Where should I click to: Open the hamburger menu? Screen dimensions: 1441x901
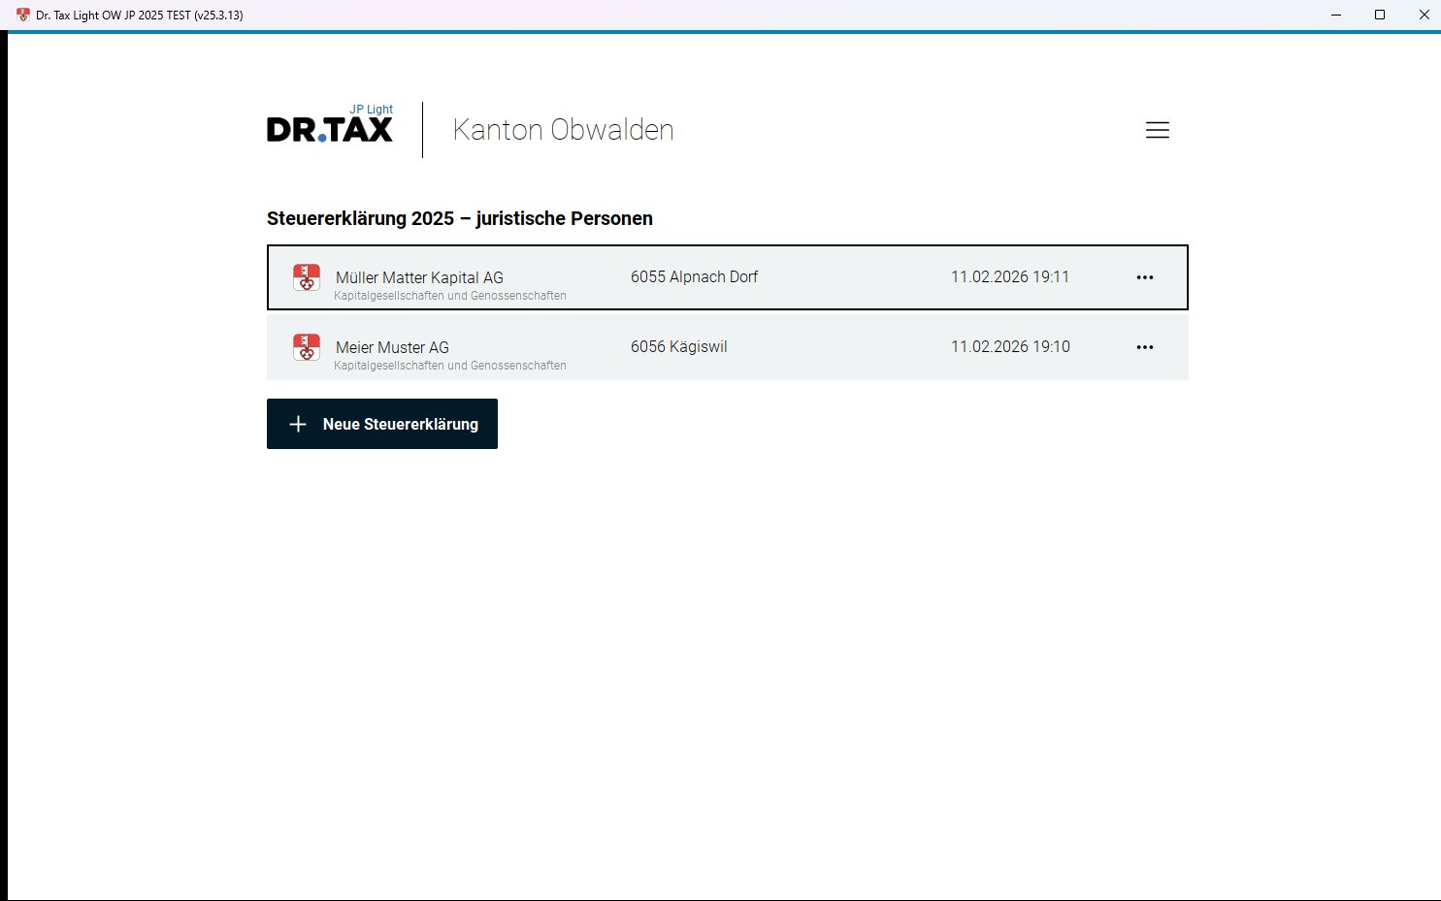coord(1157,130)
